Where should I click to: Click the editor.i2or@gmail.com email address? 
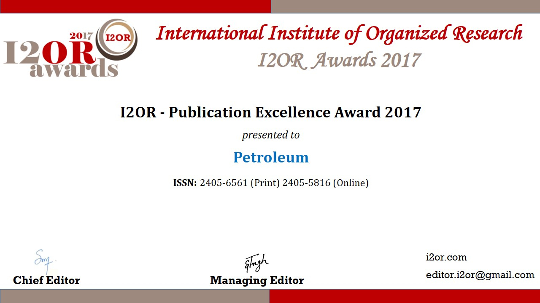pos(480,275)
